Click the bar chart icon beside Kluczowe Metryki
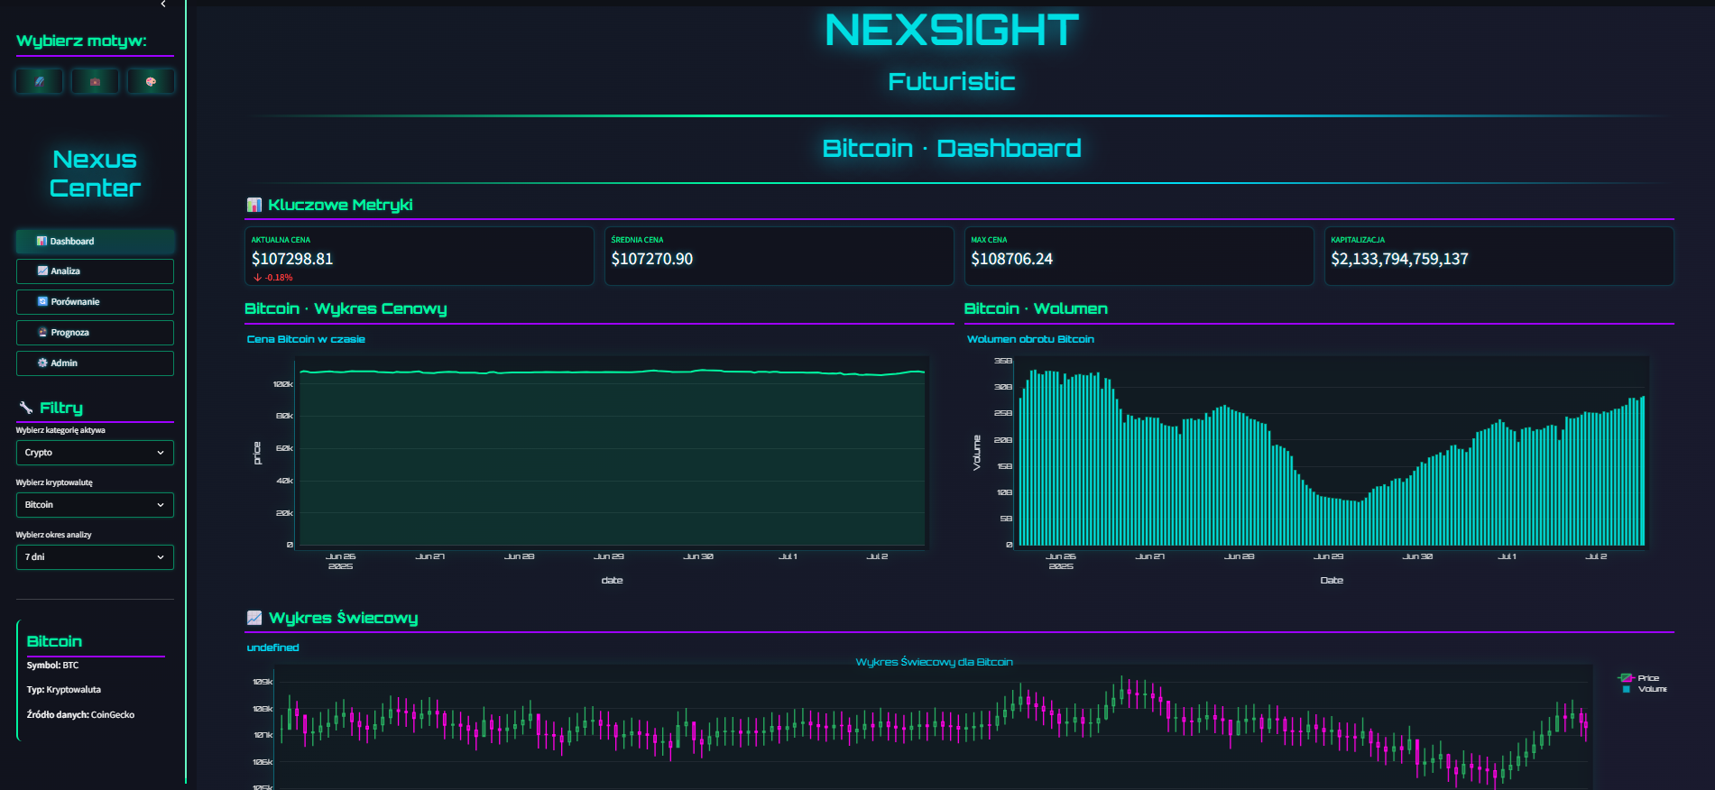Viewport: 1715px width, 790px height. (x=254, y=205)
